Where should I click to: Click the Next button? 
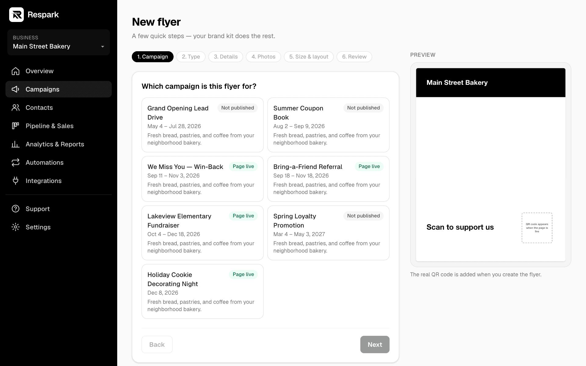coord(375,345)
